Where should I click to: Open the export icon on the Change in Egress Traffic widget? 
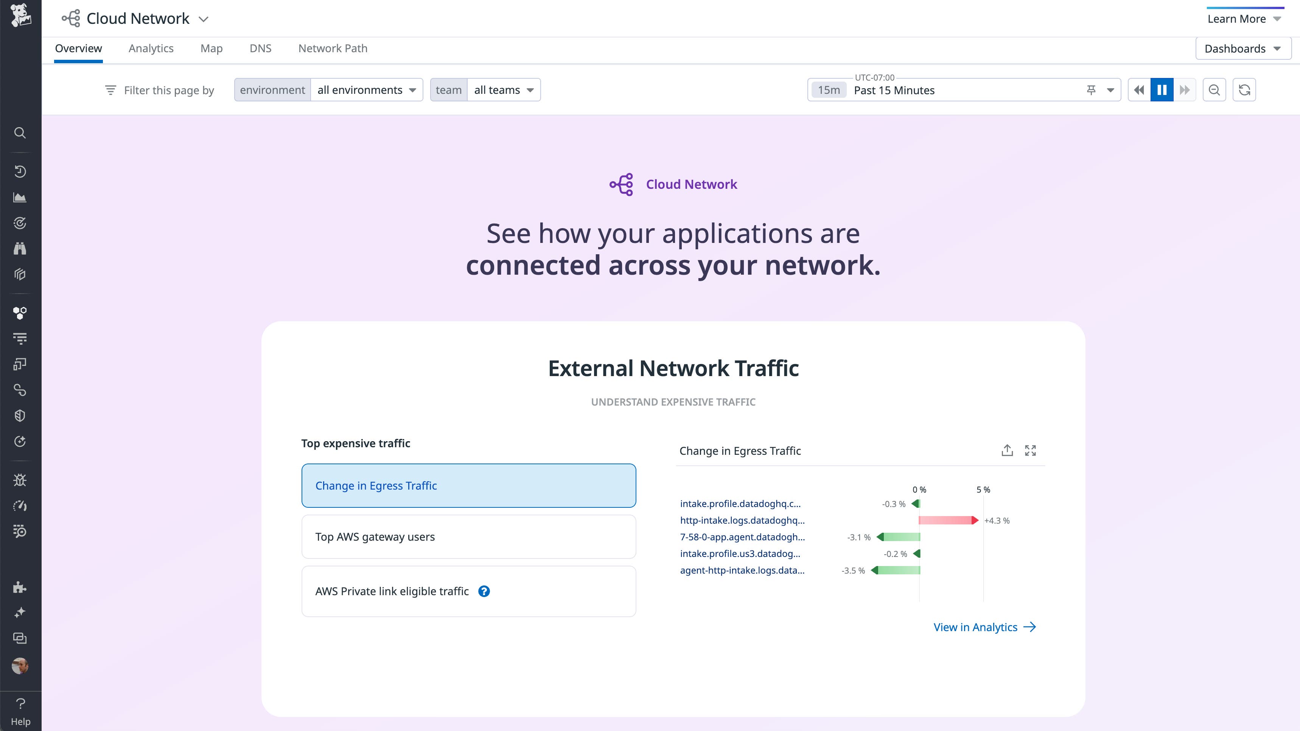pos(1007,450)
